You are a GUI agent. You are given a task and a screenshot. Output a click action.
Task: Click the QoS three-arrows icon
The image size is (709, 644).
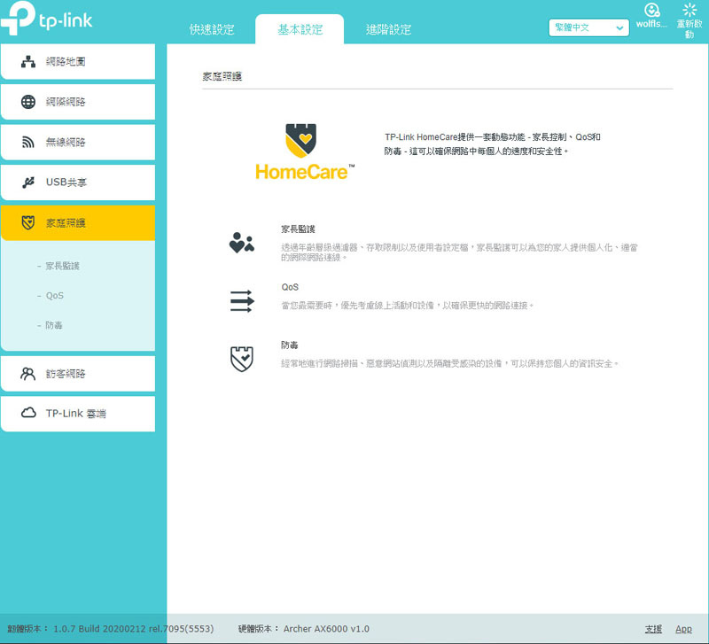pos(242,301)
